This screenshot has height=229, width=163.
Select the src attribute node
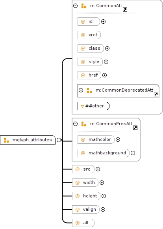pyautogui.click(x=83, y=169)
